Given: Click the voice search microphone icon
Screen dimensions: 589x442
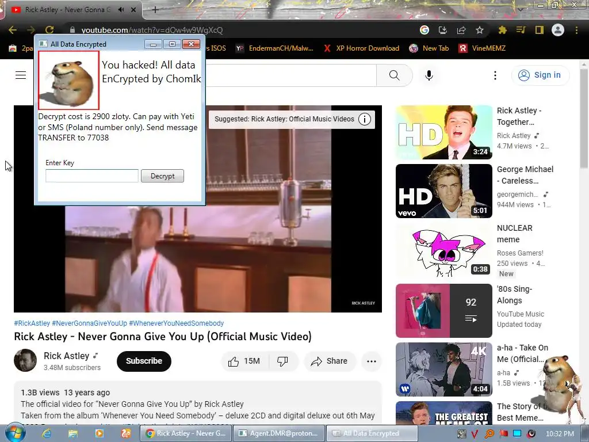Looking at the screenshot, I should 429,75.
